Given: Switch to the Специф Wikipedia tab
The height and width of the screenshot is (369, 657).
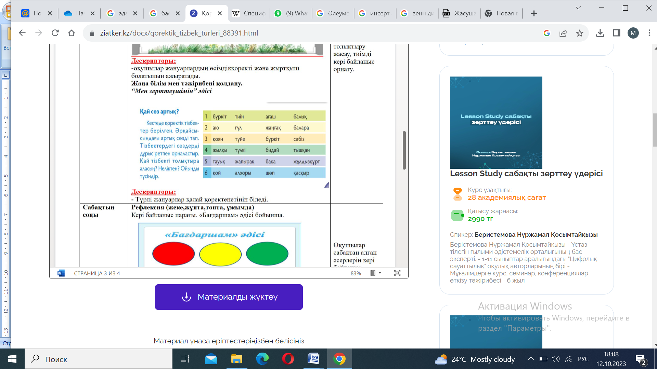Looking at the screenshot, I should 249,13.
